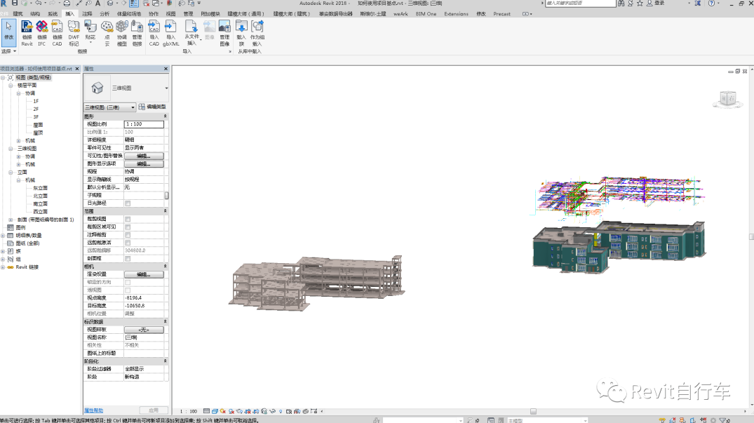Click the 属性帮助 link
Screen dimensions: 754x423
(93, 410)
